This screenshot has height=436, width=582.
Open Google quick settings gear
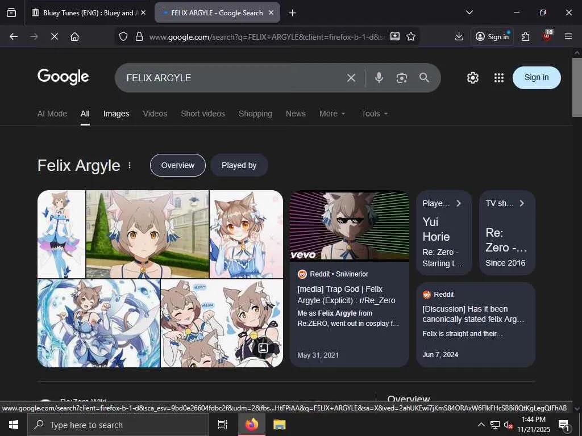(472, 77)
